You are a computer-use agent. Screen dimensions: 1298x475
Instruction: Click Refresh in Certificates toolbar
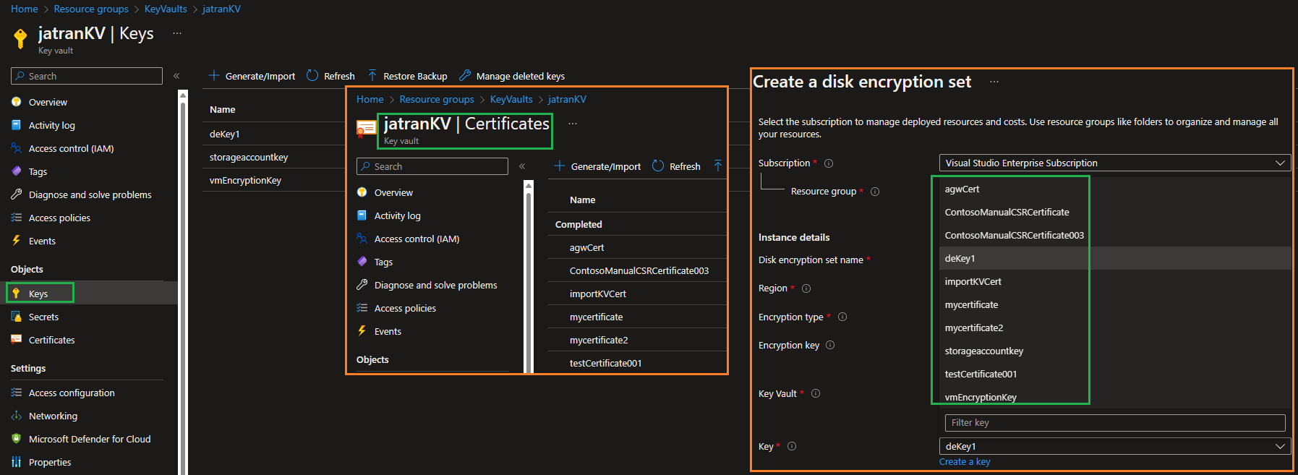(x=676, y=166)
